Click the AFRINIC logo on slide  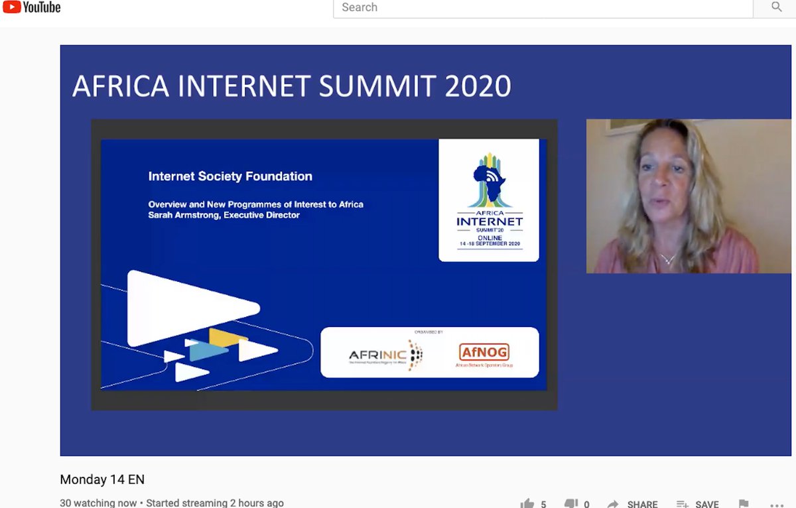click(385, 355)
